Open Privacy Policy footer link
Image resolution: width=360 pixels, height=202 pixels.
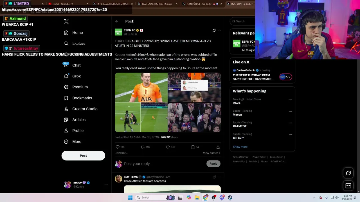(259, 157)
